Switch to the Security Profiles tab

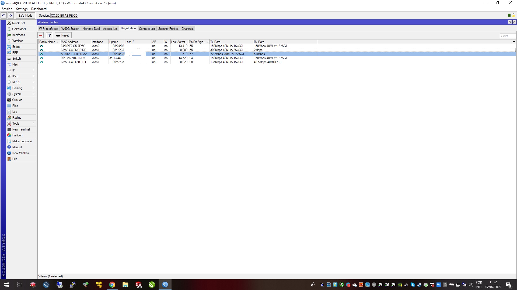click(168, 29)
